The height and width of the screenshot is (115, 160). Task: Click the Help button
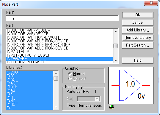click(x=138, y=60)
